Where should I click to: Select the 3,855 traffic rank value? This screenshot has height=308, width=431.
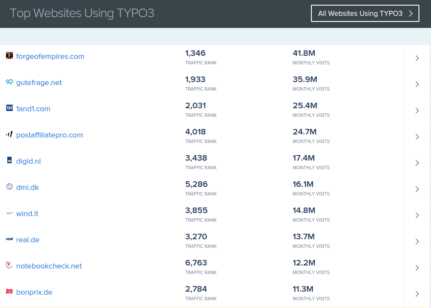point(196,210)
